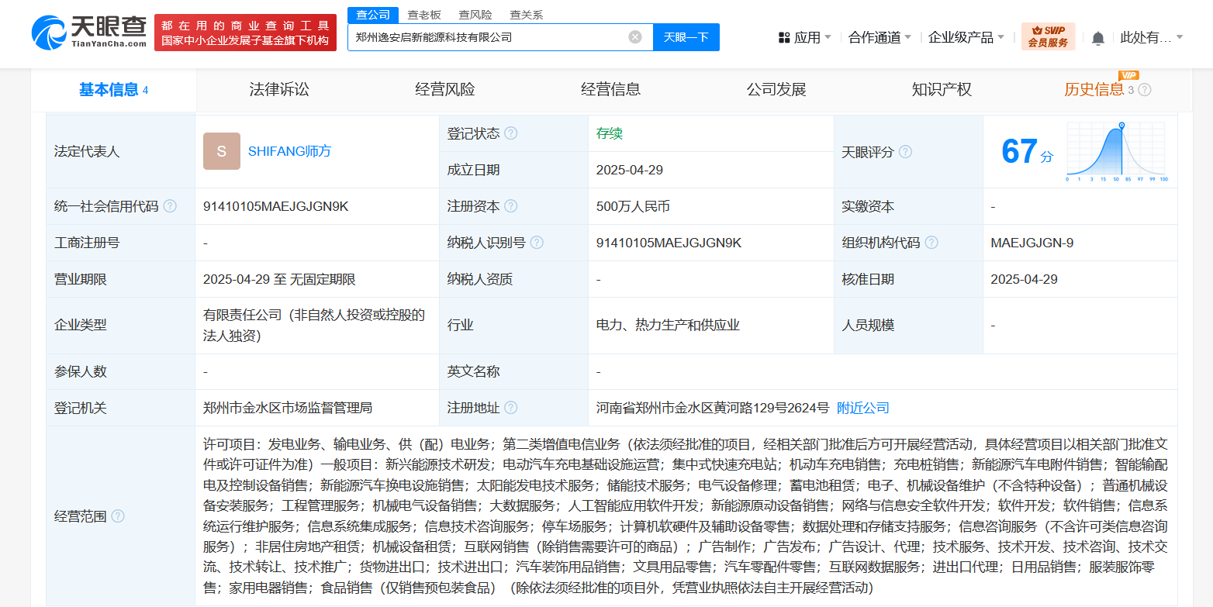Click question mark next to 统一社会信用代码
Image resolution: width=1213 pixels, height=607 pixels.
170,206
